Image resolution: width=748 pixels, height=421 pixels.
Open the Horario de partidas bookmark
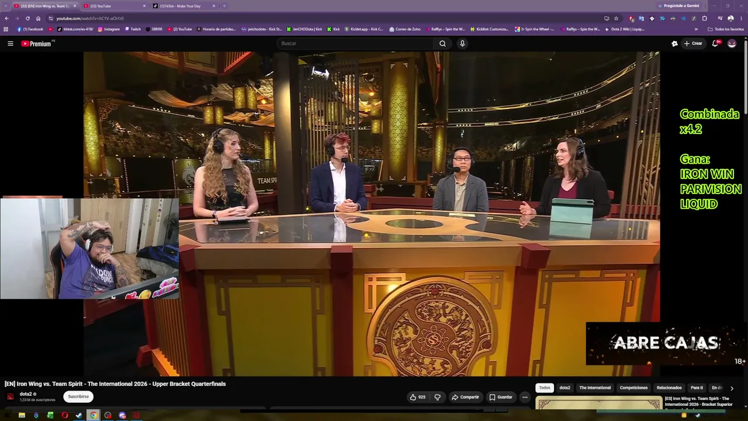coord(216,29)
